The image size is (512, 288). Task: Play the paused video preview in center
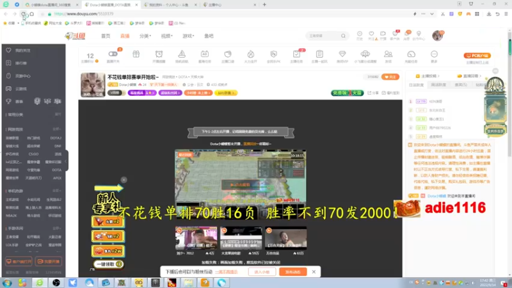coord(241,185)
